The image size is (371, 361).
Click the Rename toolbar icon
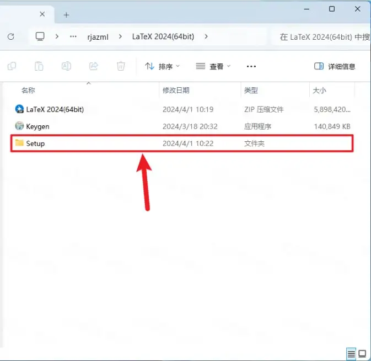tap(66, 66)
